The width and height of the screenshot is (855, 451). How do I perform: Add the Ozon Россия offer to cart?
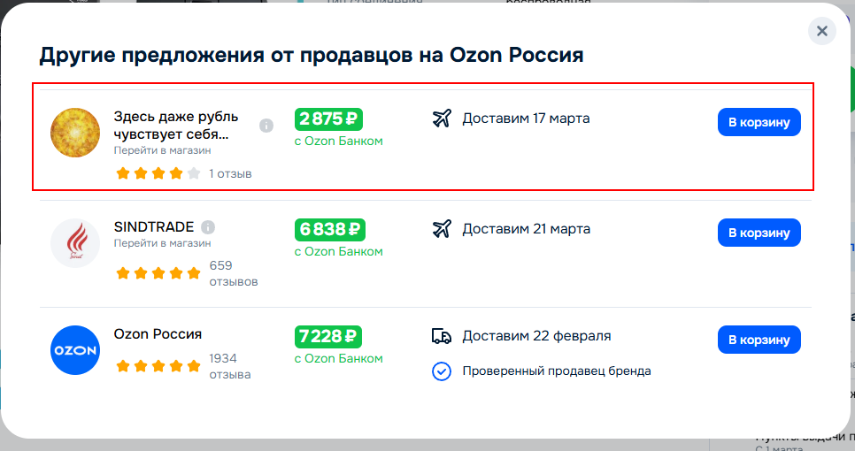759,340
